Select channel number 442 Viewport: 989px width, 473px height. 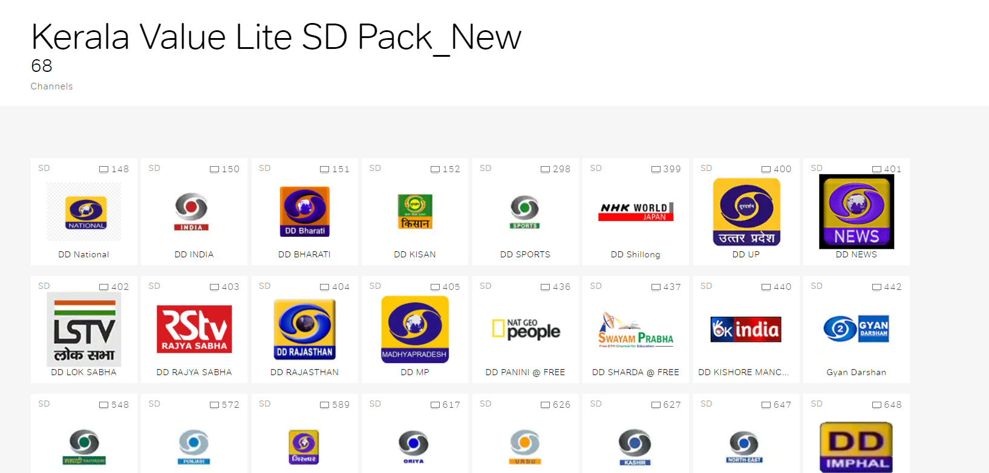(893, 287)
